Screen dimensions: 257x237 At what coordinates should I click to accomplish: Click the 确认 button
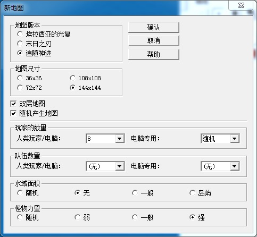(x=154, y=27)
